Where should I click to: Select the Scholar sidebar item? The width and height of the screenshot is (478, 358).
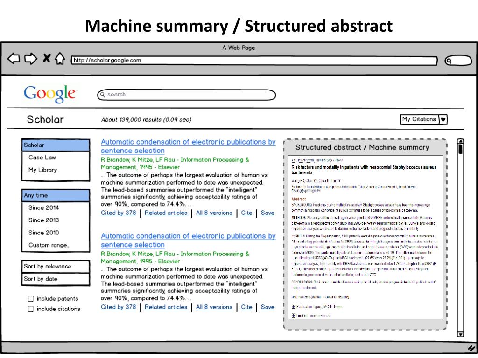click(56, 145)
